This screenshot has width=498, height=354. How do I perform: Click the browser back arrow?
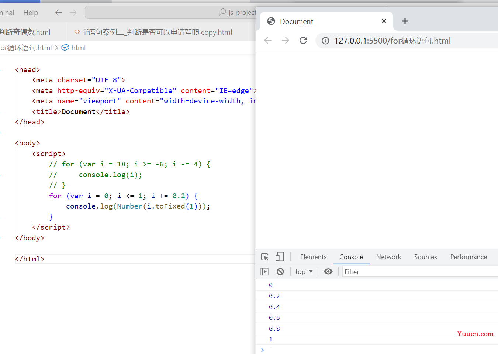268,41
